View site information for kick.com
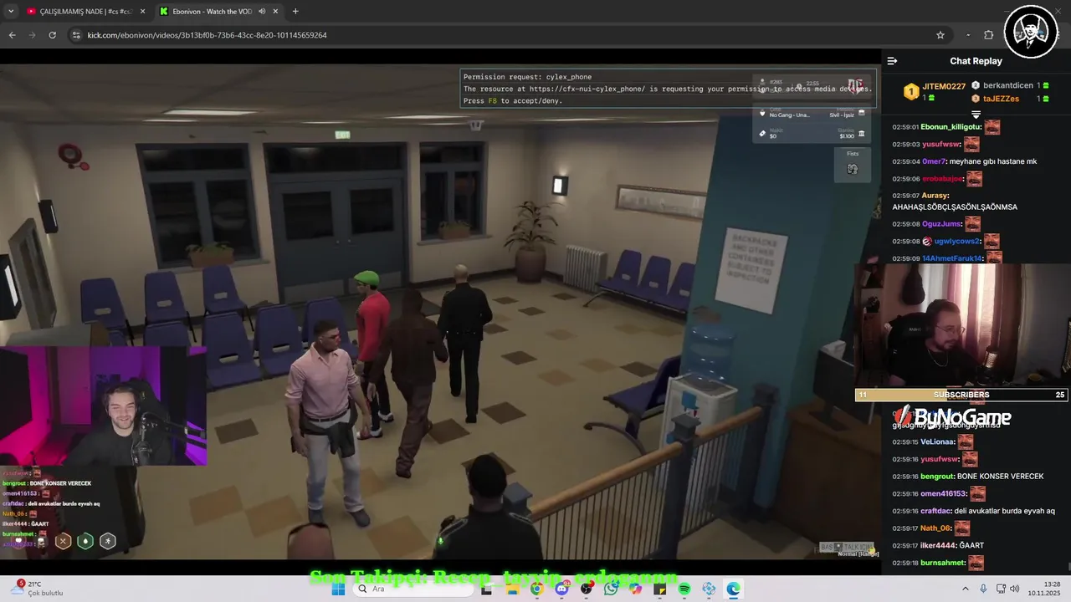The width and height of the screenshot is (1071, 602). tap(76, 35)
